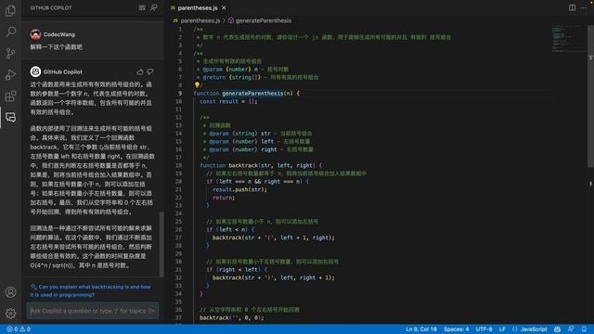
Task: Open the Explorer view in activity bar
Action: point(10,10)
